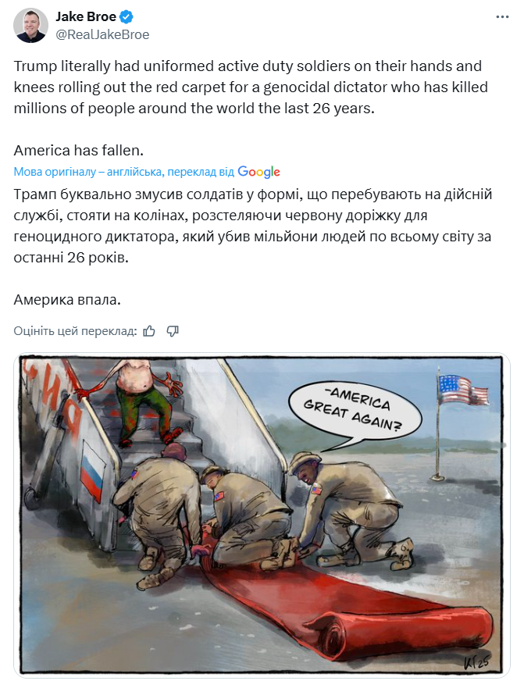524x688 pixels.
Task: Click the American flag in the cartoon
Action: [x=462, y=390]
